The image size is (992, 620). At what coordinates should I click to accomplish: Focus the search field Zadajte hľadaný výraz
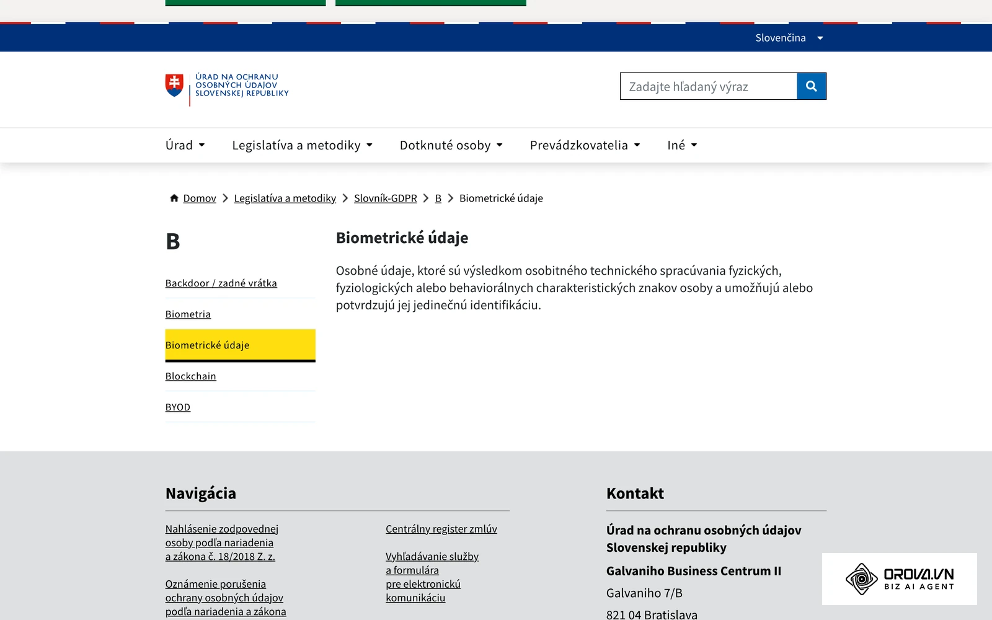(709, 86)
